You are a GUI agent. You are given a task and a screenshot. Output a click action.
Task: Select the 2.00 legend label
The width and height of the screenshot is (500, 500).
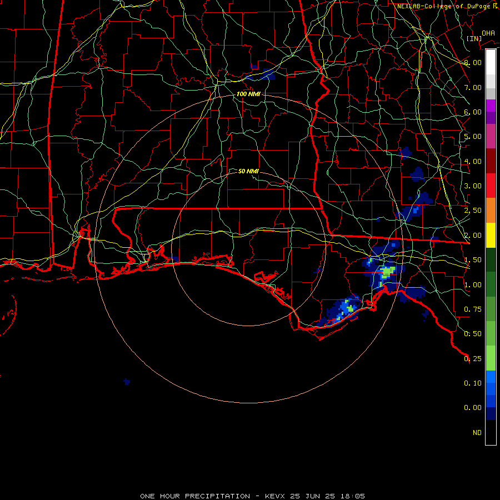(x=473, y=236)
